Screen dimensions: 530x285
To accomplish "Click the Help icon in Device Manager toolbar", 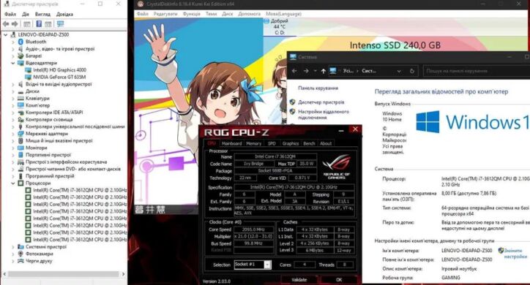I will [39, 24].
